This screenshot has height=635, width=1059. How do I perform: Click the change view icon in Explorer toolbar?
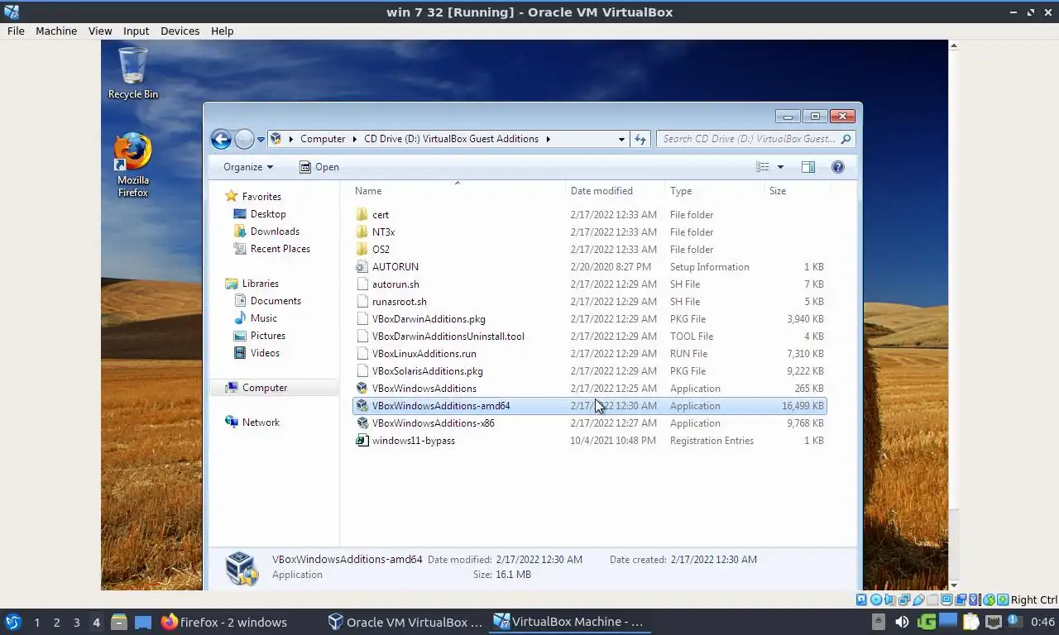763,167
